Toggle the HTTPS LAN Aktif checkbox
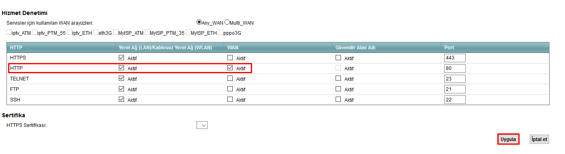Screen dimensions: 565x154 121,58
